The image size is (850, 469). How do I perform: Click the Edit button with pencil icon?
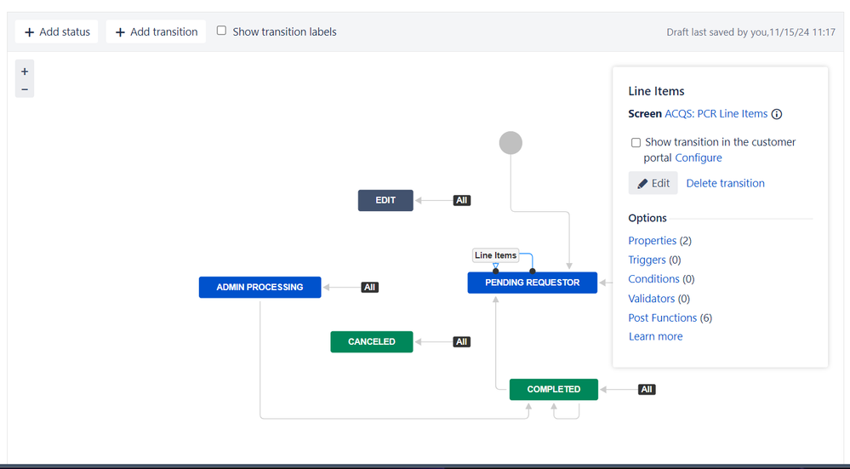(653, 183)
